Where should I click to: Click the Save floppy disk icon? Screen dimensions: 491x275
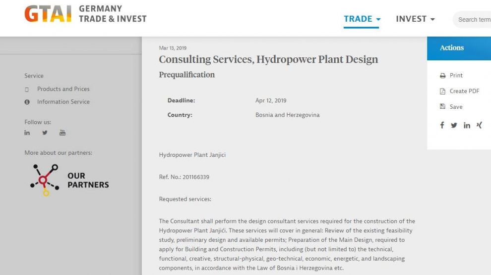(442, 107)
